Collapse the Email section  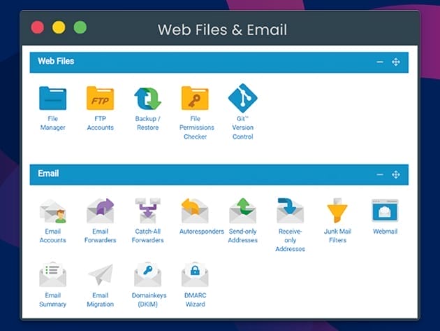point(380,174)
